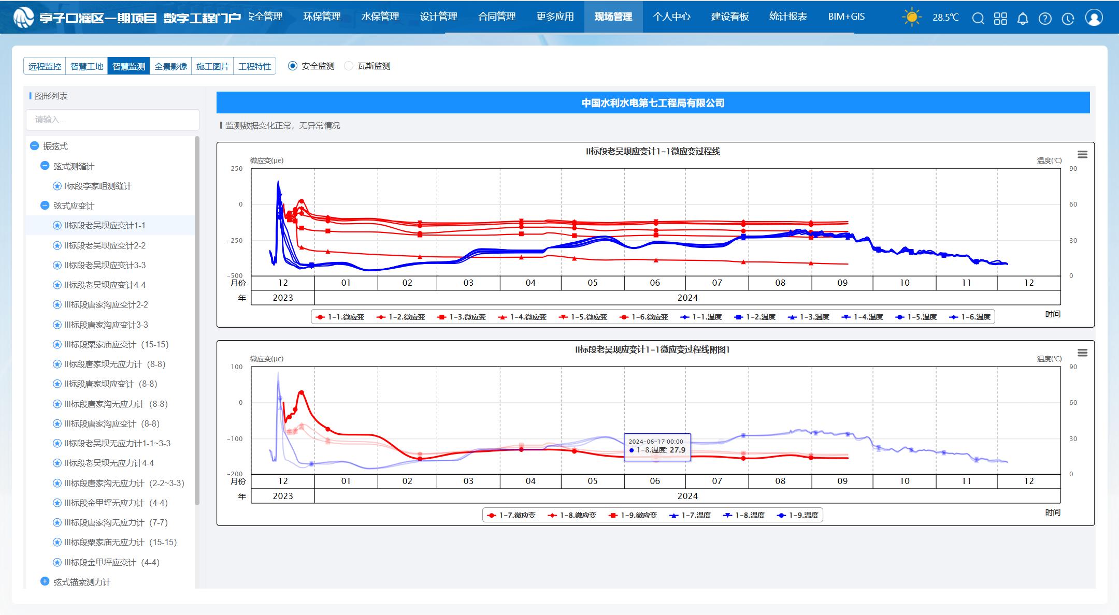Viewport: 1119px width, 615px height.
Task: Open the top chart hamburger menu
Action: (1082, 154)
